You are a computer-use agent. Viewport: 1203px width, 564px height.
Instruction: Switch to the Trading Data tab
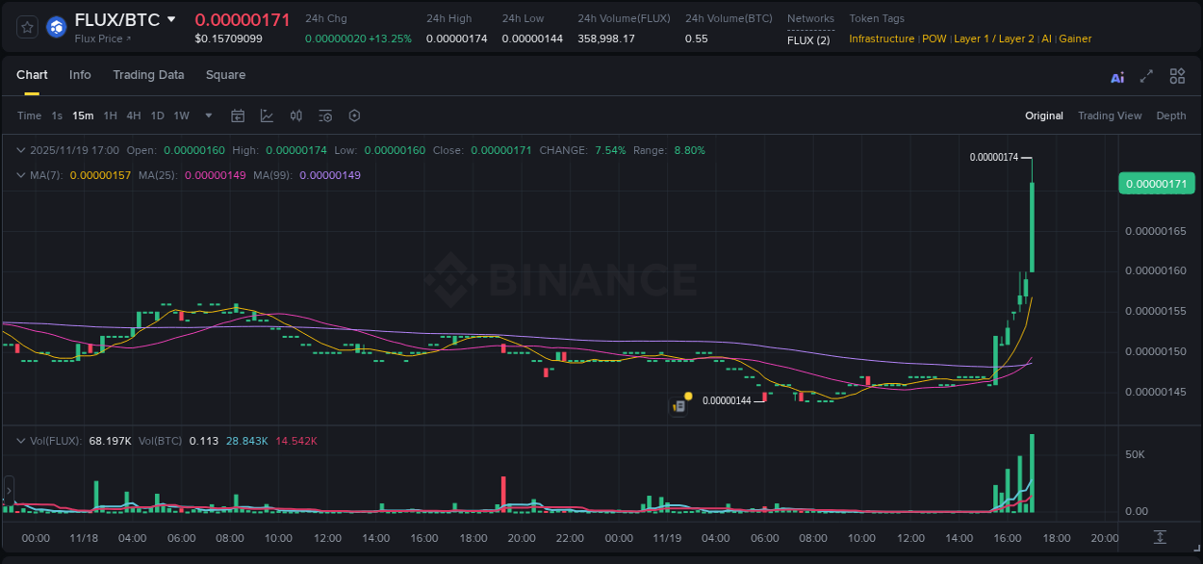148,75
